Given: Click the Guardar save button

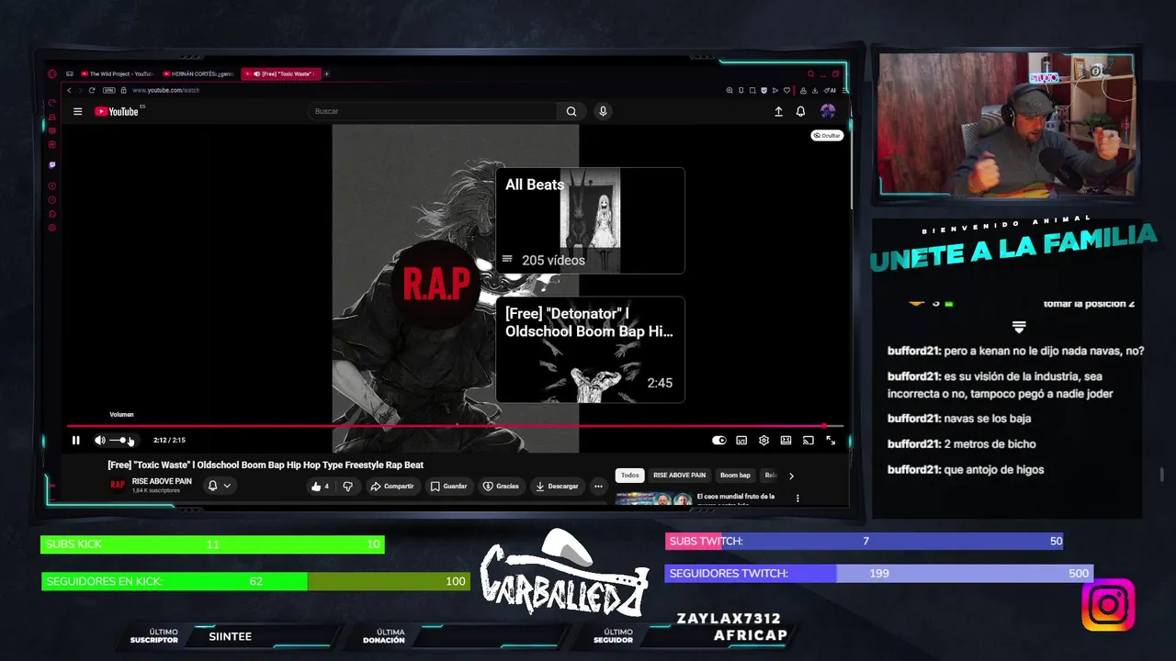Looking at the screenshot, I should tap(448, 487).
